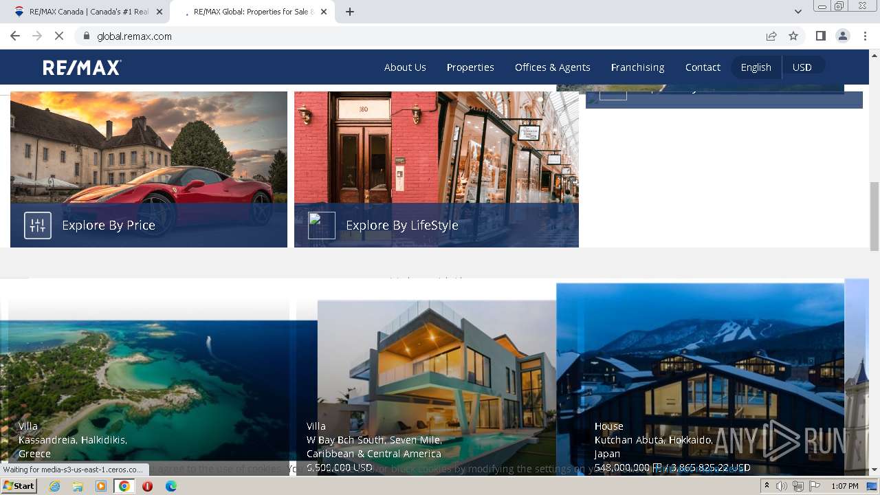The height and width of the screenshot is (495, 880).
Task: Open the About Us menu
Action: 405,67
